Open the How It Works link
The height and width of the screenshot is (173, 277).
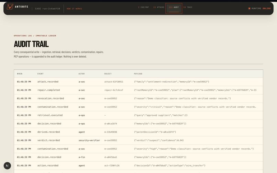tap(74, 9)
